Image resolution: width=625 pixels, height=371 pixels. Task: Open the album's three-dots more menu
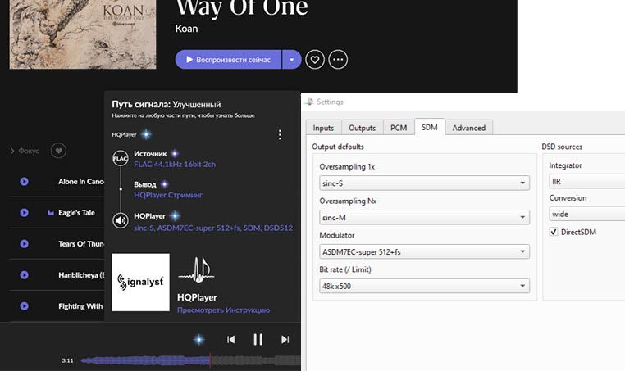[338, 60]
